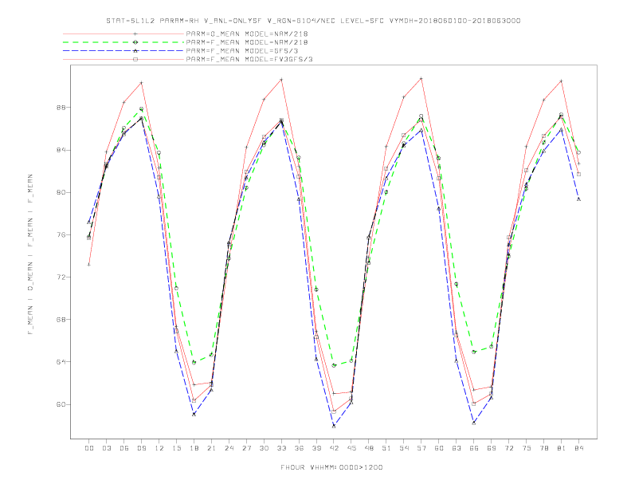Viewport: 631px width, 488px height.
Task: Click the triangle marker in the GFS/3 legend line
Action: tap(135, 51)
